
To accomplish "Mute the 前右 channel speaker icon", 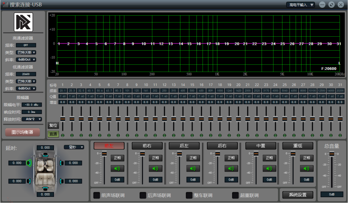I will (x=155, y=169).
